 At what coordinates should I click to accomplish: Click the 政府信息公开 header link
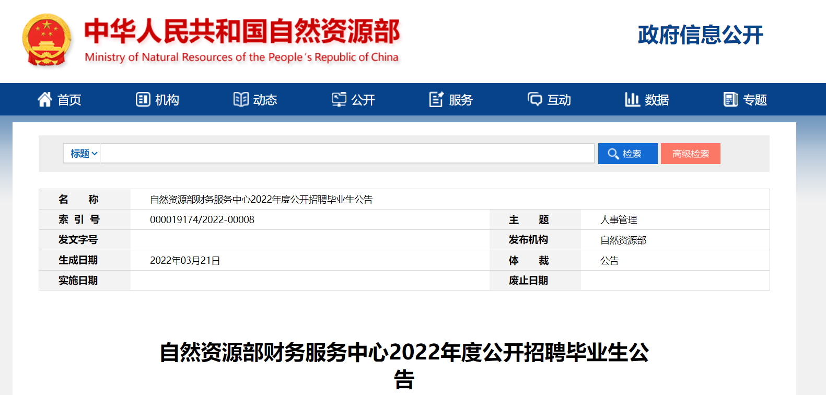(701, 35)
